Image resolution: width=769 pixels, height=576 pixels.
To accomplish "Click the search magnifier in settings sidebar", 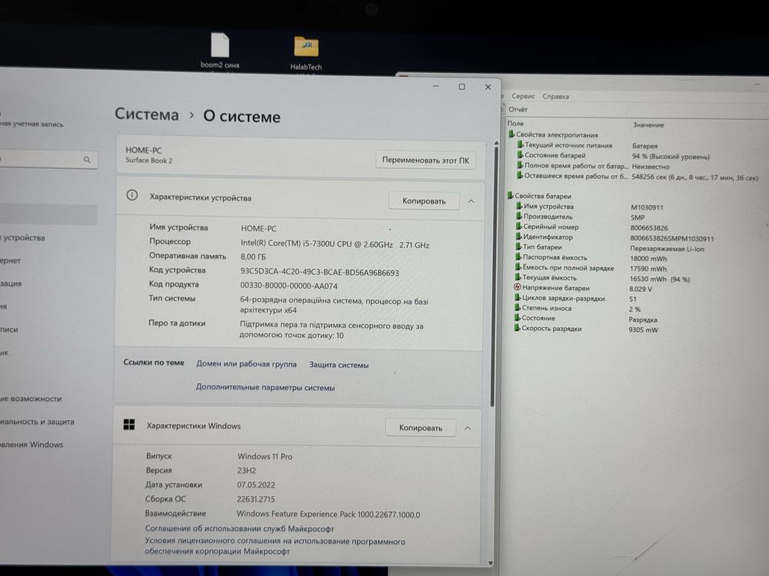I will tap(87, 160).
